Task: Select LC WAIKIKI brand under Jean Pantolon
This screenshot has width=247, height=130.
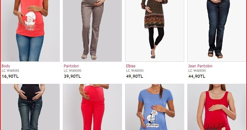Action: click(197, 71)
